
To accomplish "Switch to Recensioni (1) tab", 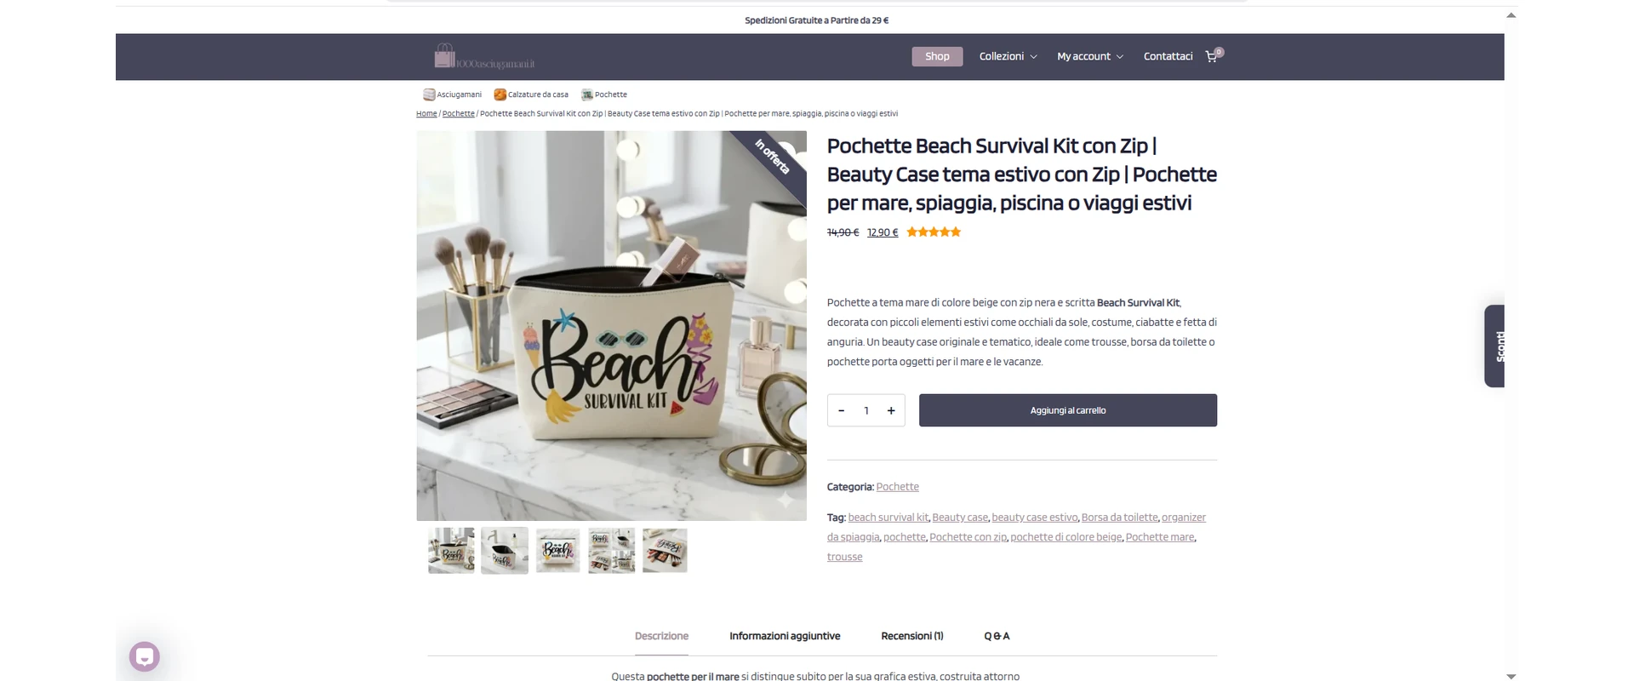I will pyautogui.click(x=912, y=636).
